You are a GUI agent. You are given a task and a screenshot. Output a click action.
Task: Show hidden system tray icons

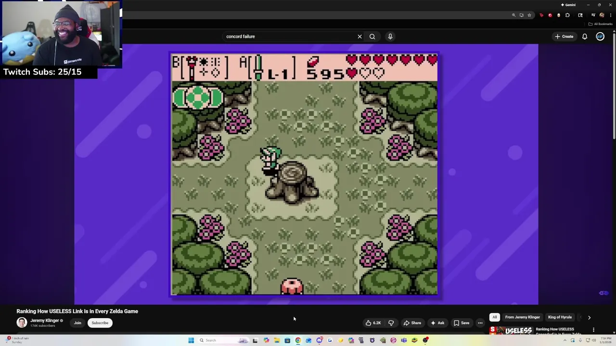click(565, 340)
